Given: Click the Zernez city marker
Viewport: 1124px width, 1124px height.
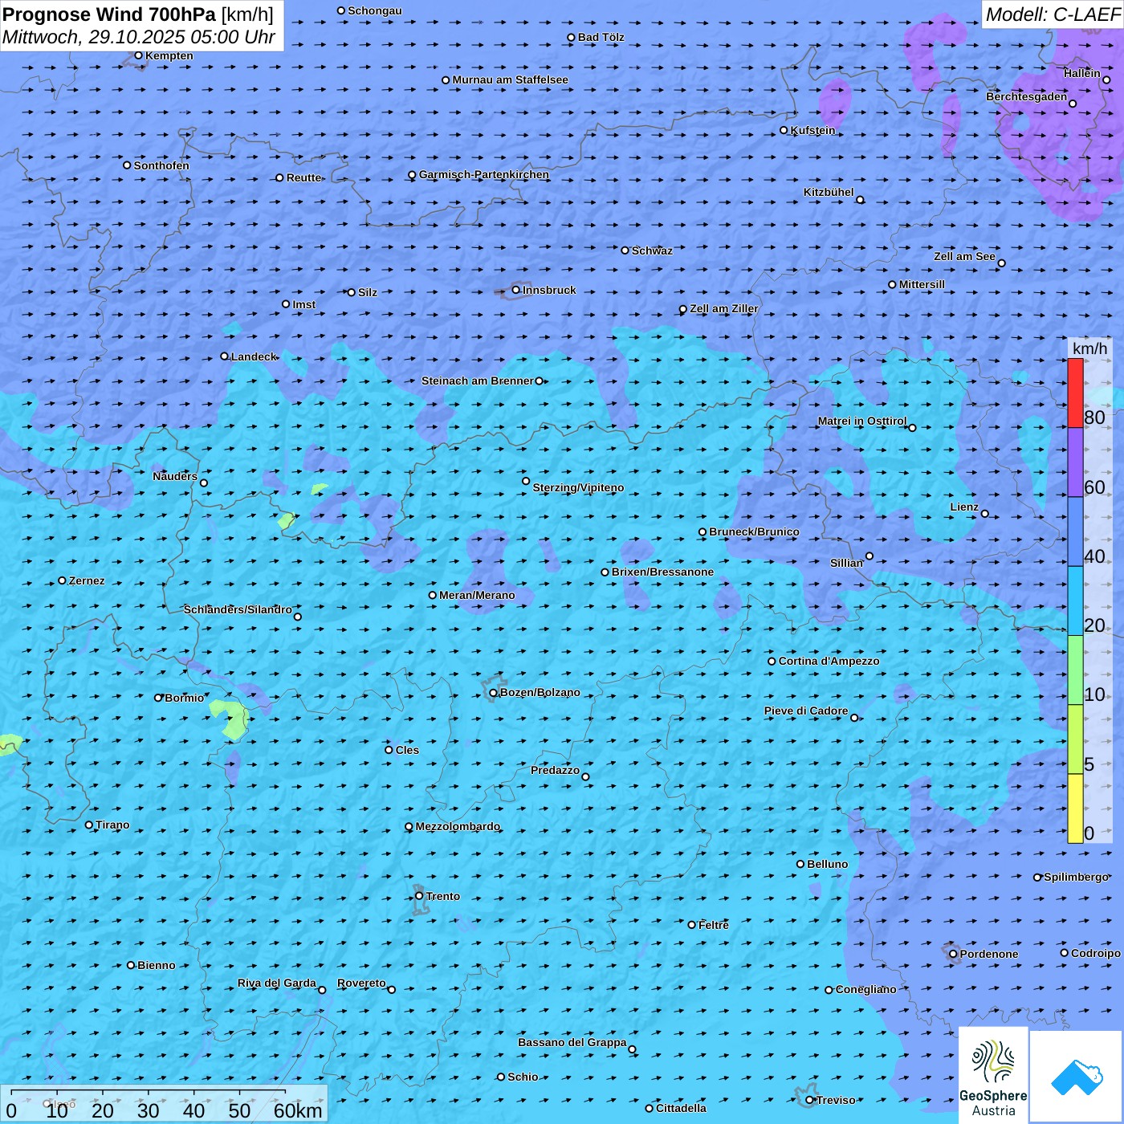Looking at the screenshot, I should (x=63, y=580).
